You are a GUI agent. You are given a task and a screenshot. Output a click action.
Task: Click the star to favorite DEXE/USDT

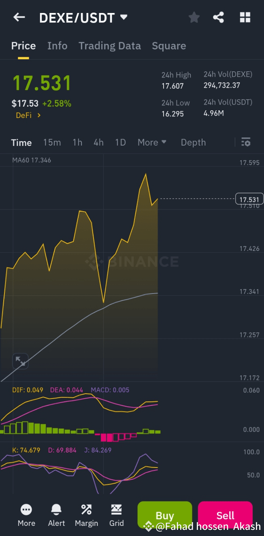click(194, 17)
